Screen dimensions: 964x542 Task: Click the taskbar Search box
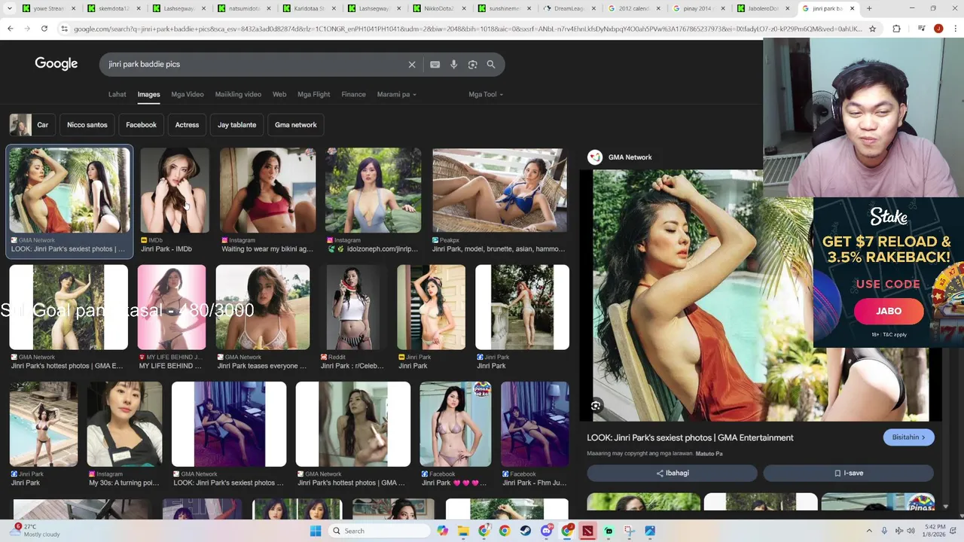point(379,531)
